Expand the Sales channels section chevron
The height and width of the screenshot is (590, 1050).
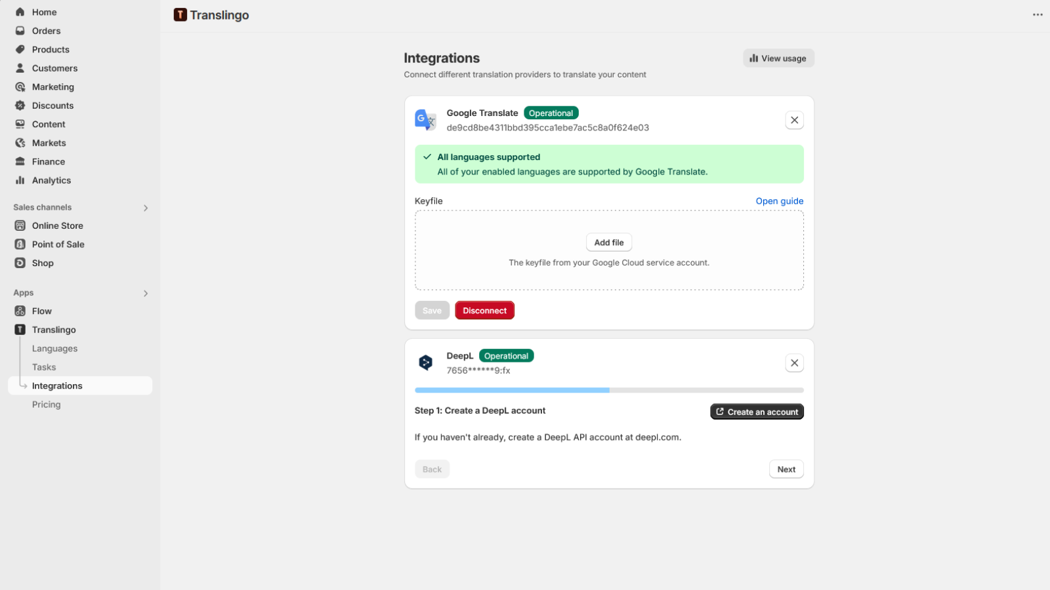coord(146,208)
